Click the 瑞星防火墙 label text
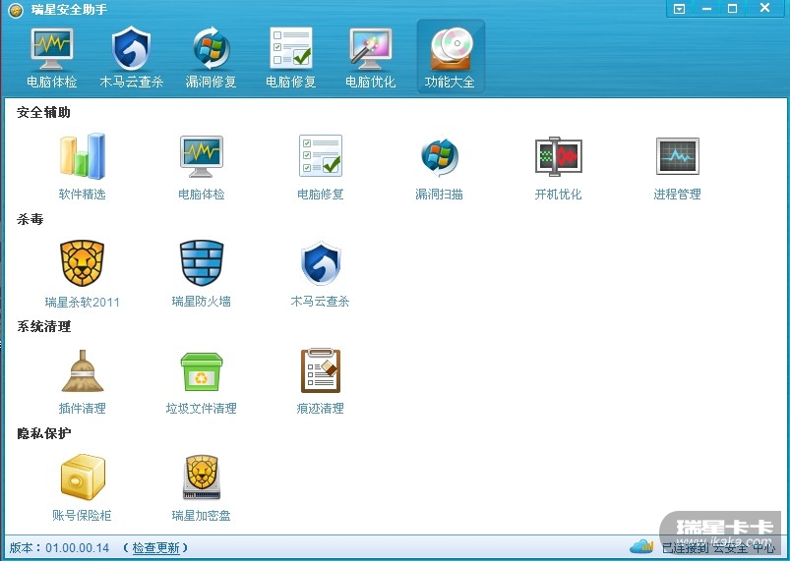790x561 pixels. [x=202, y=302]
